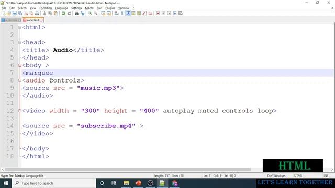Open the Edit menu
The height and width of the screenshot is (188, 335).
tap(12, 8)
